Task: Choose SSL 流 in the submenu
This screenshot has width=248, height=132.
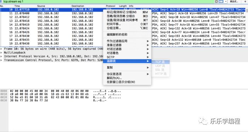Action: [160, 70]
